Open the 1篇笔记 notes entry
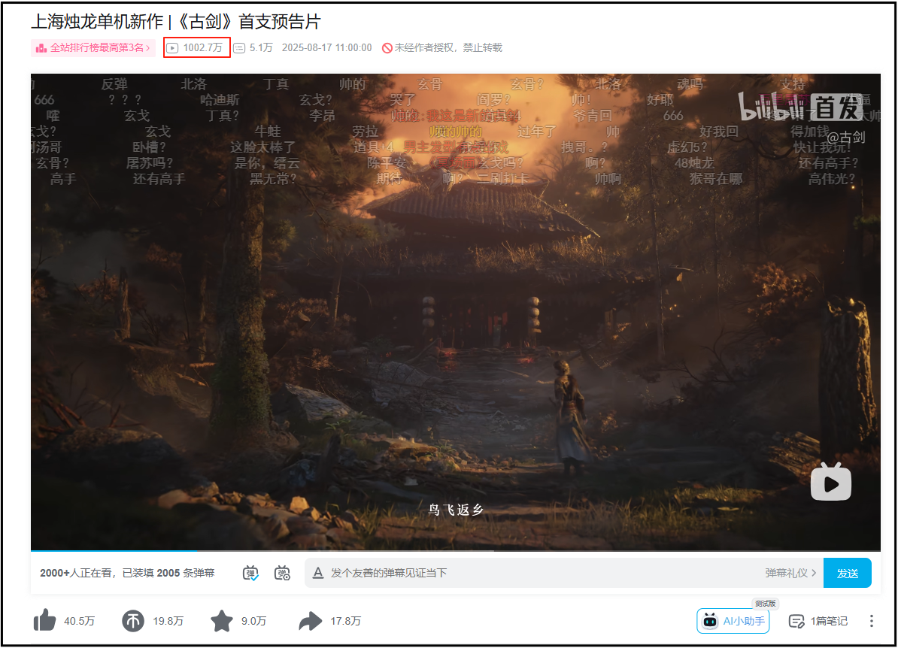898x648 pixels. click(x=818, y=621)
